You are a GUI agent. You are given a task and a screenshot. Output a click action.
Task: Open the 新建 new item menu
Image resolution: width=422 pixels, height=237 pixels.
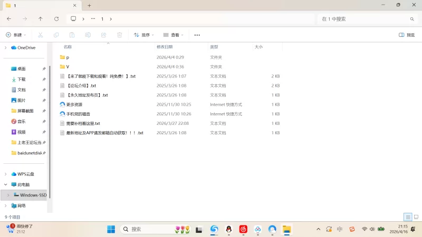click(x=16, y=35)
